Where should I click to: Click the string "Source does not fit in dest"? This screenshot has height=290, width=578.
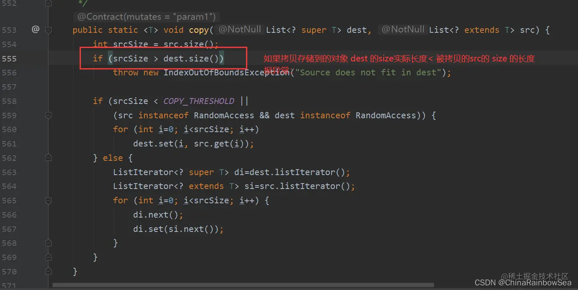click(368, 72)
